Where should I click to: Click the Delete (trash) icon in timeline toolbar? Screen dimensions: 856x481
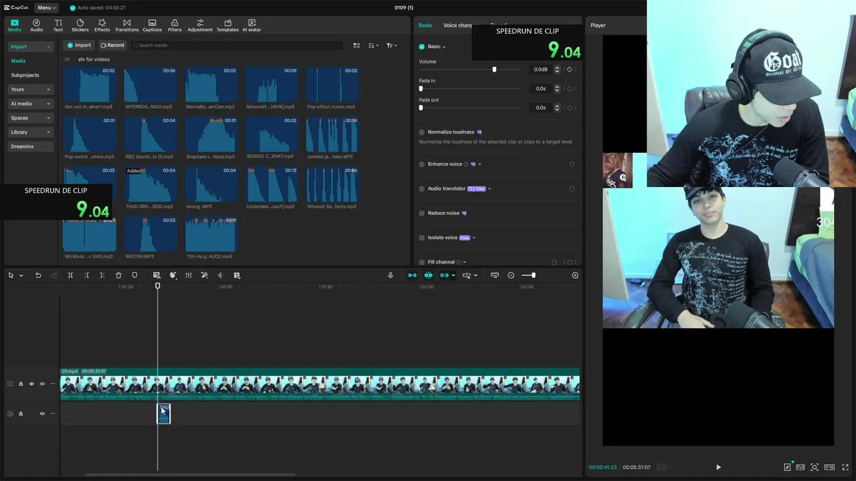118,275
